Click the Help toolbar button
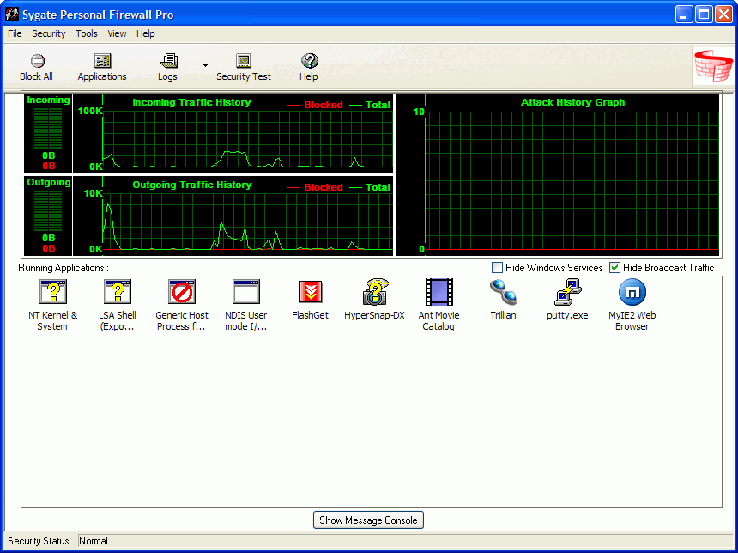The height and width of the screenshot is (553, 738). 309,67
